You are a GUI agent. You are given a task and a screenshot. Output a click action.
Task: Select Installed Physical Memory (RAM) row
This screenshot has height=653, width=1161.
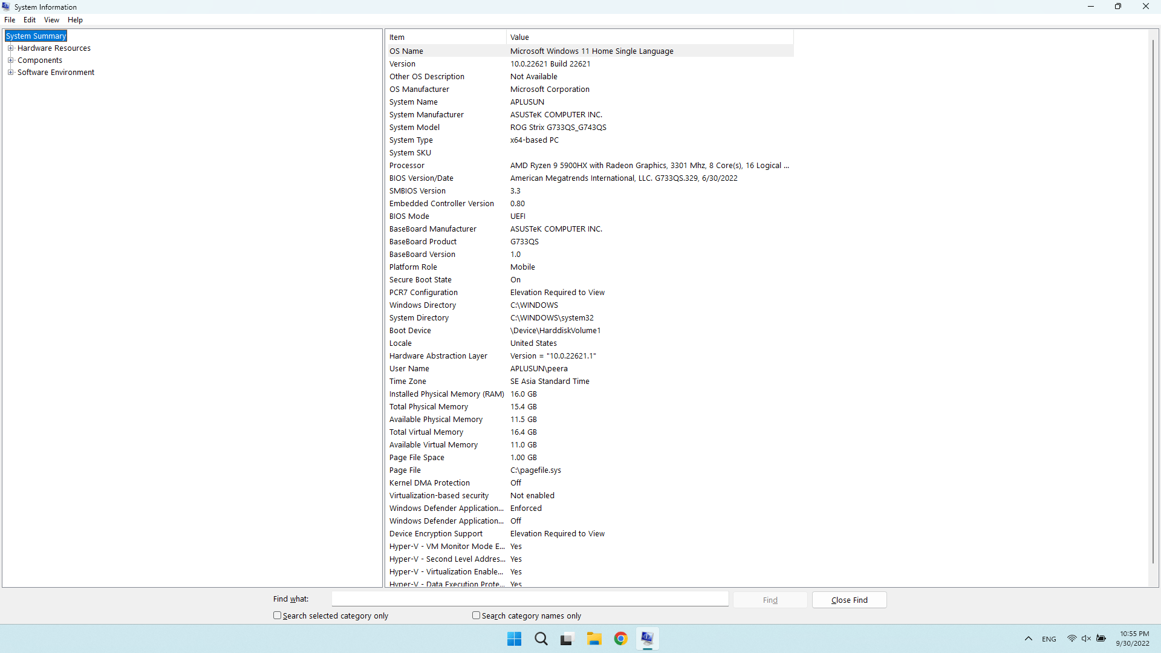point(590,394)
